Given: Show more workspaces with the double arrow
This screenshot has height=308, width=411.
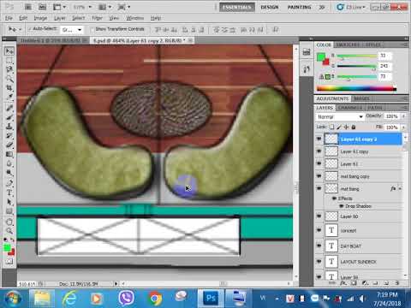Looking at the screenshot, I should 322,7.
